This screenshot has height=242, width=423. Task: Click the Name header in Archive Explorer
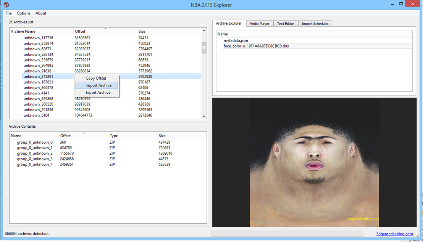314,34
